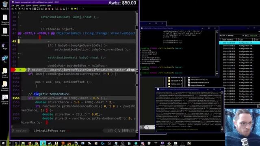Viewport: 260px width, 146px height.
Task: Click the Copy icon in GVim toolbar
Action: point(38,9)
